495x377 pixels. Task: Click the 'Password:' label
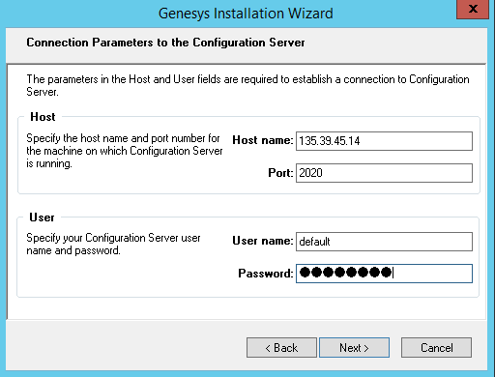tap(266, 274)
